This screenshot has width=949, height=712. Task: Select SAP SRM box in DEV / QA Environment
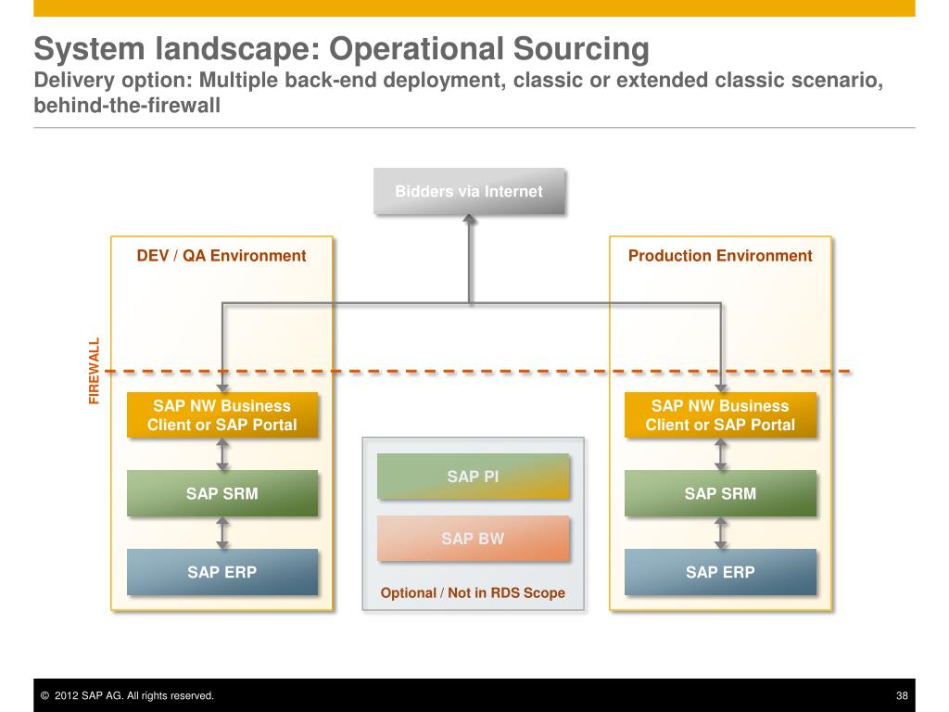pyautogui.click(x=221, y=493)
